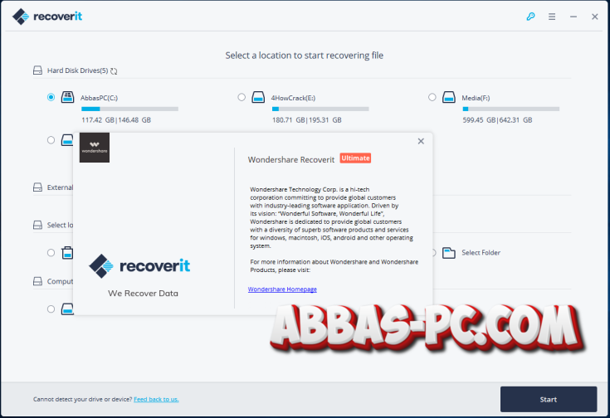The image size is (610, 418).
Task: Click the 180.71 GB|195.31 GB text
Action: (307, 120)
